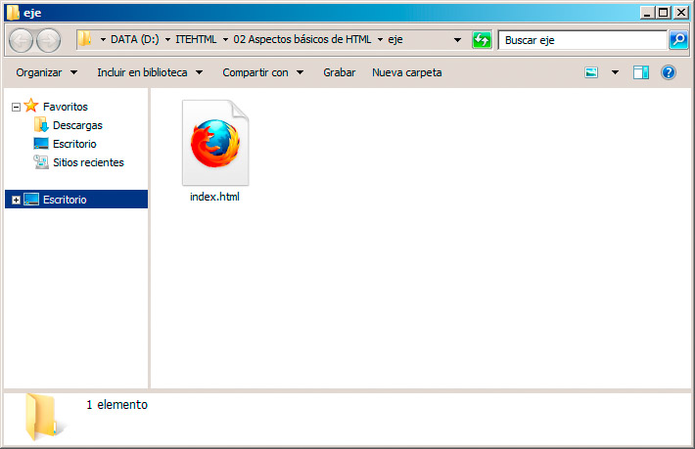Click the folder icon in the address bar
The image size is (695, 449).
click(84, 39)
